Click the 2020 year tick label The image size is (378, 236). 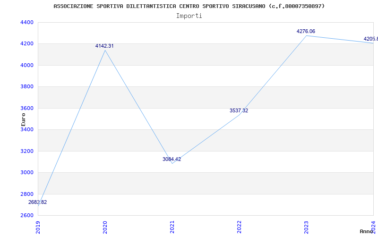point(105,227)
